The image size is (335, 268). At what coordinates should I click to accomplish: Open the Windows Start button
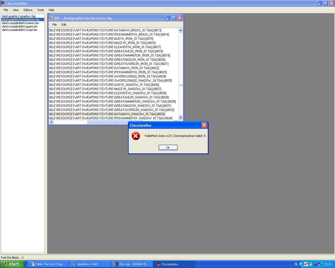tap(12, 264)
